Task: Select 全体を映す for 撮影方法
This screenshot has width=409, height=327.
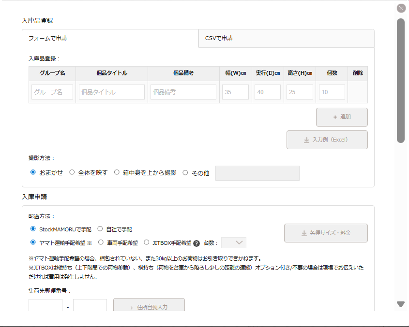Action: [72, 171]
